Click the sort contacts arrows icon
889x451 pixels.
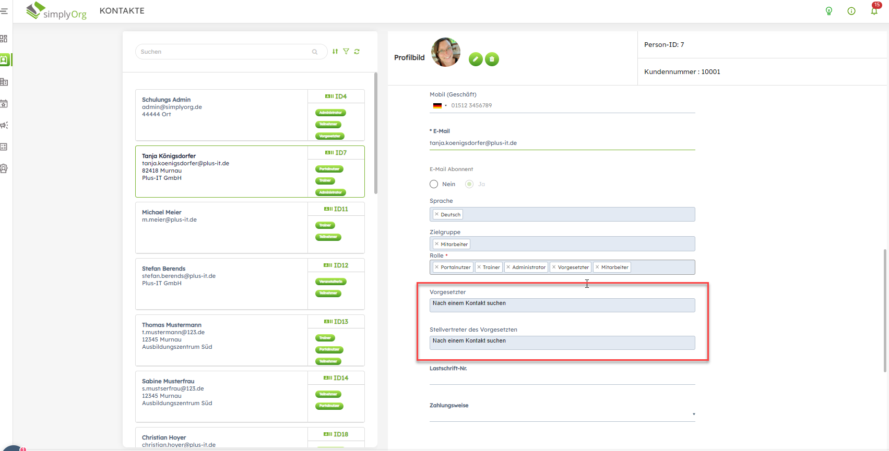coord(335,52)
